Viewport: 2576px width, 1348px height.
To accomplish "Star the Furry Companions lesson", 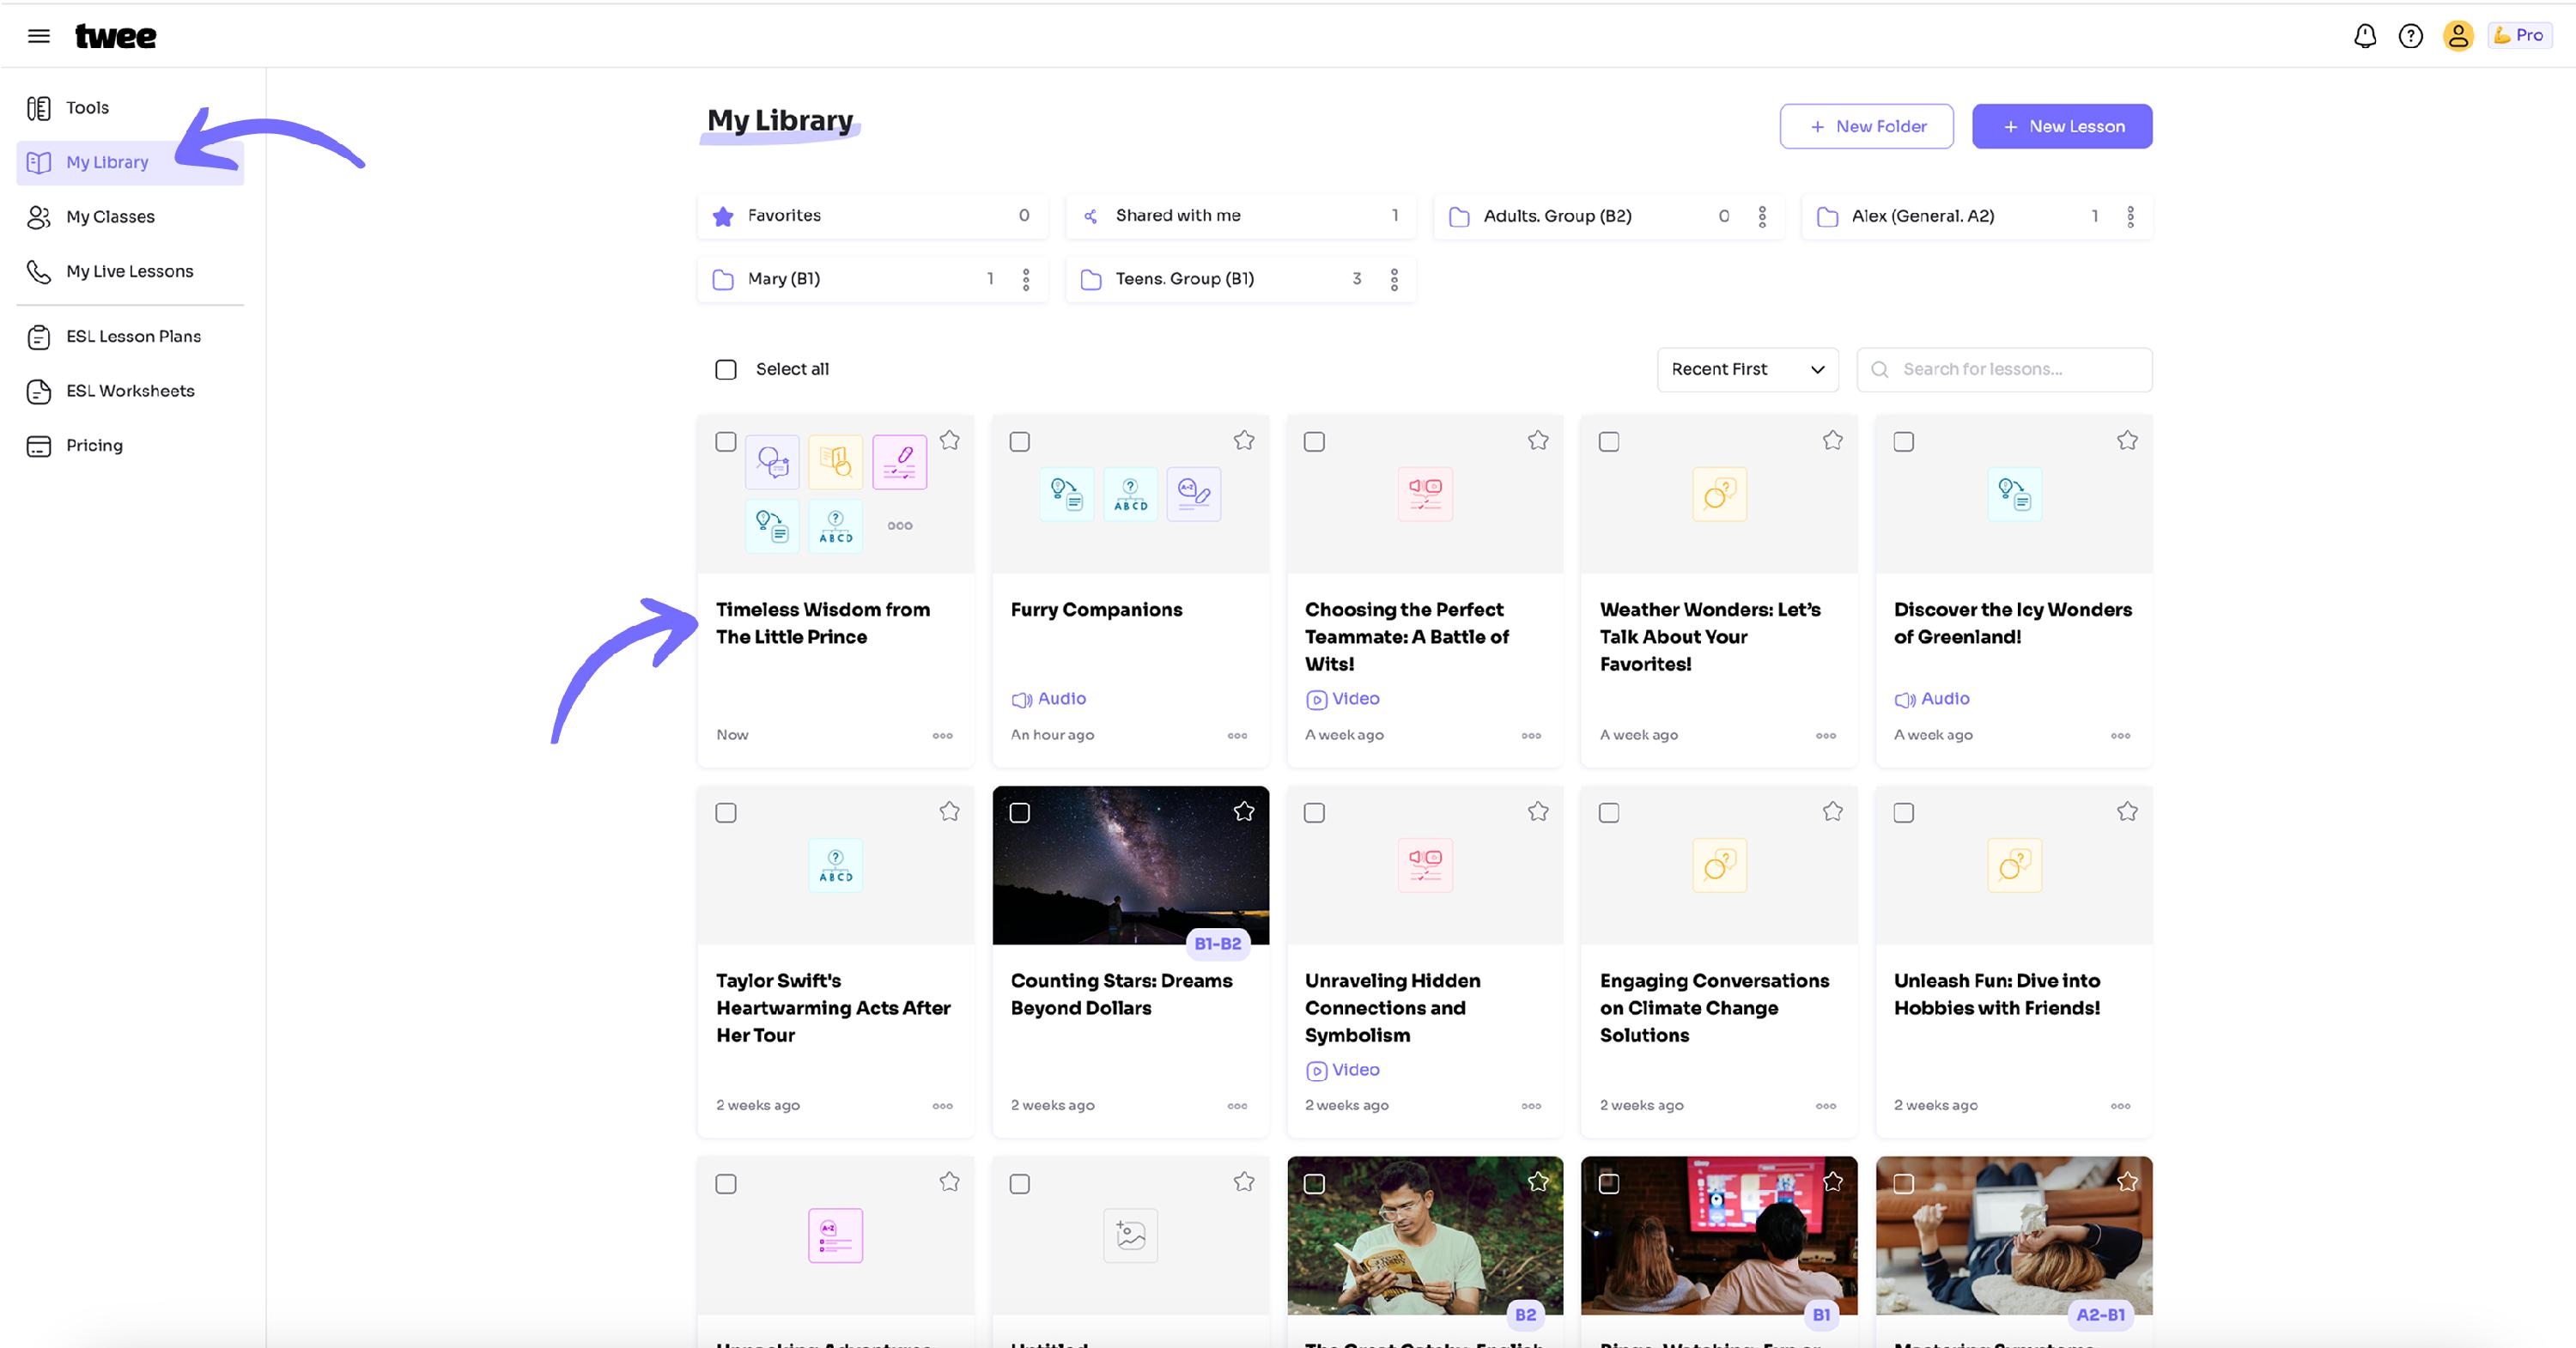I will coord(1244,440).
